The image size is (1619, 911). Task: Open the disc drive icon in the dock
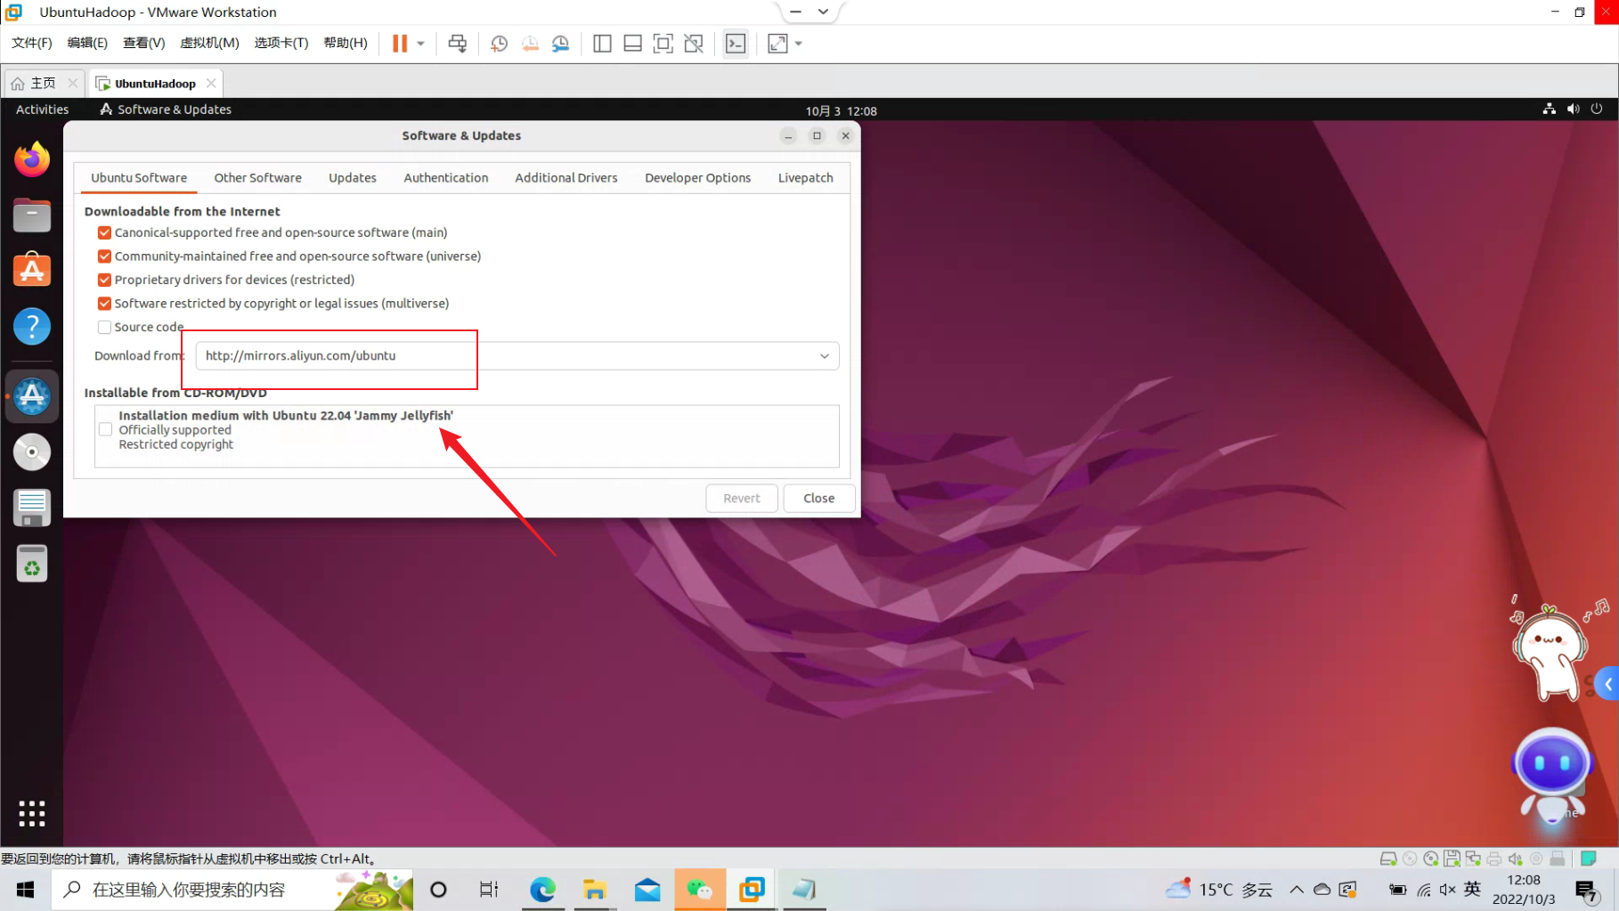[32, 452]
